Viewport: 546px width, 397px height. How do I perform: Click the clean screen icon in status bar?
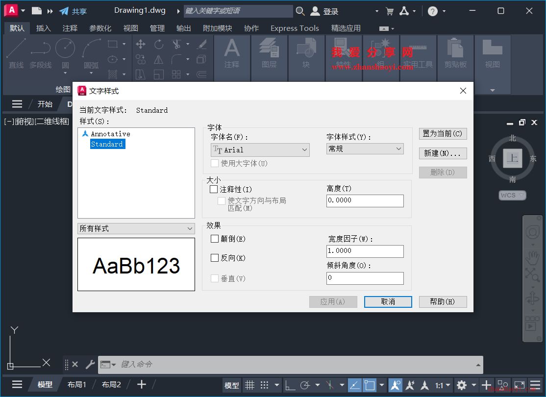pyautogui.click(x=520, y=385)
